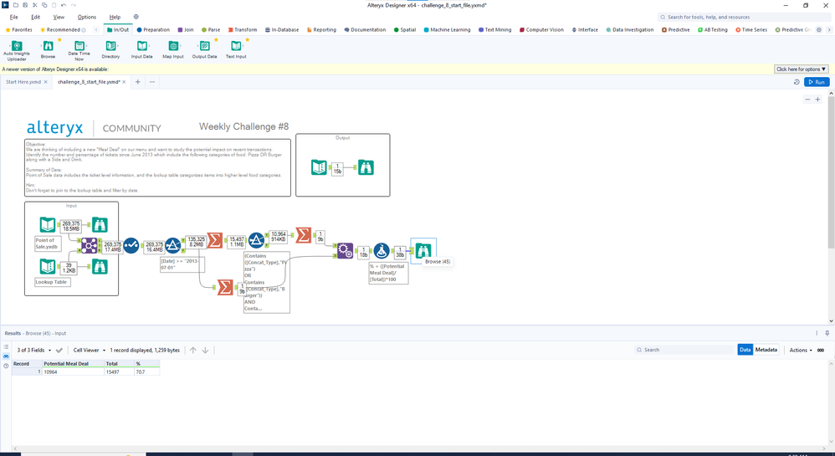Image resolution: width=835 pixels, height=456 pixels.
Task: Select the Contains filter tool node
Action: (x=256, y=240)
